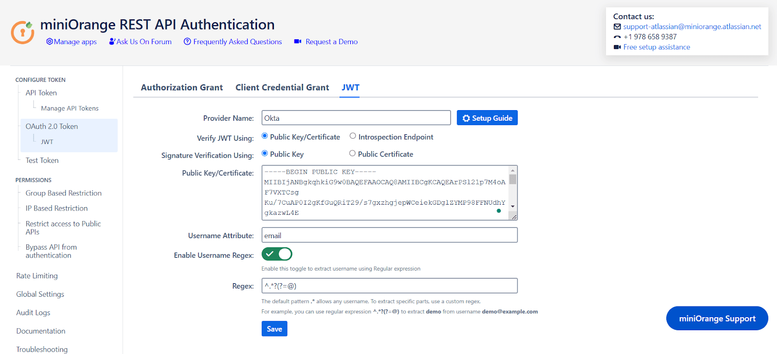
Task: Click Request a Demo link
Action: pos(332,42)
